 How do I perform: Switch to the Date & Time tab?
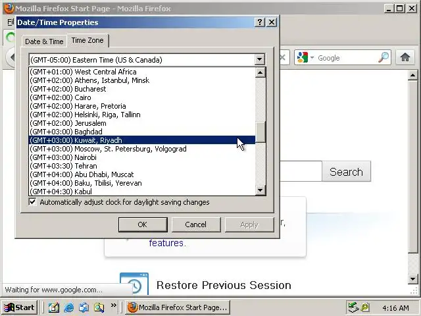tap(44, 41)
